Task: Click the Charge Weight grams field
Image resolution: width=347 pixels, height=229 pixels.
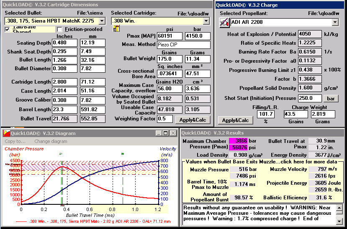Action: click(x=323, y=114)
